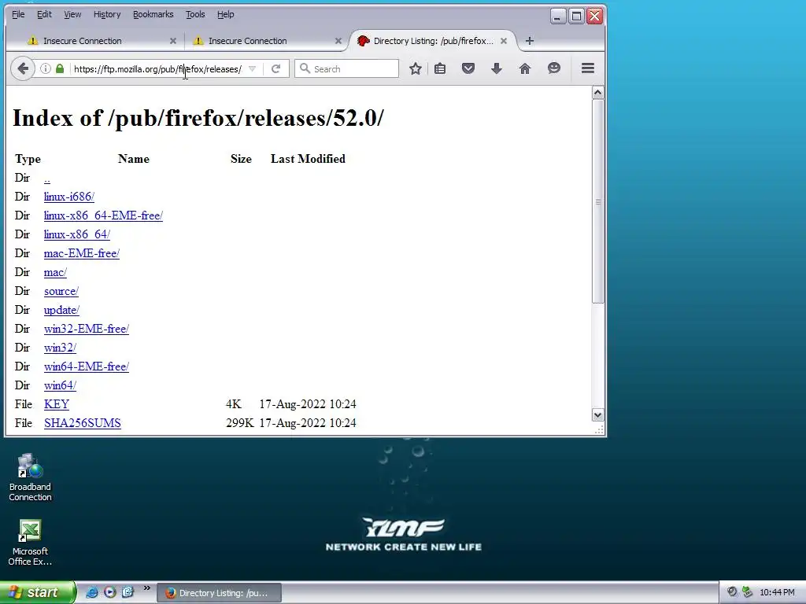The image size is (806, 604).
Task: Open the linux-x86_64-EME-free/ link
Action: coord(103,215)
